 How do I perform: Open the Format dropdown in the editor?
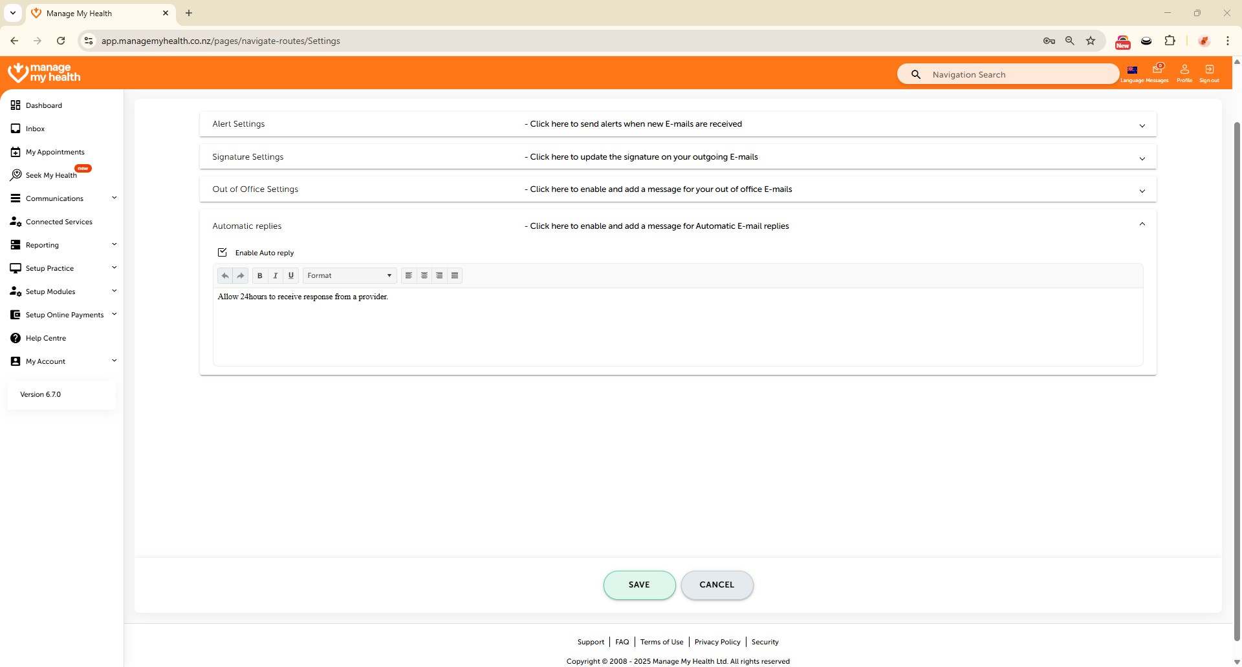tap(349, 275)
